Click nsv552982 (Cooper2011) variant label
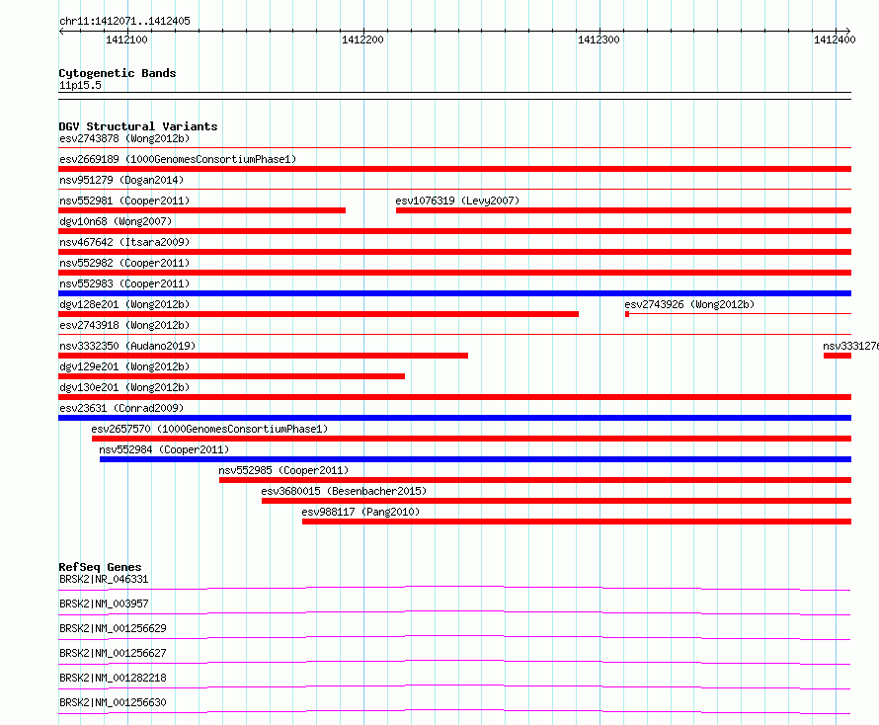This screenshot has height=725, width=879. click(x=124, y=263)
